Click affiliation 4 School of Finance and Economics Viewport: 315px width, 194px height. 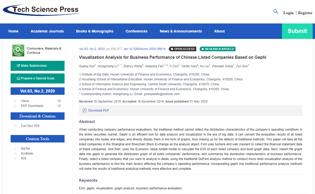pos(154,89)
